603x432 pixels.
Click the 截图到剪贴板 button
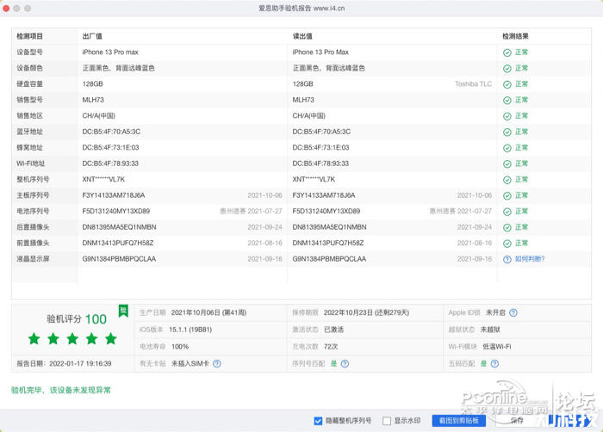pos(459,421)
